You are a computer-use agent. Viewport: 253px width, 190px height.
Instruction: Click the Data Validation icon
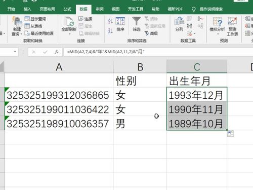pos(189,33)
